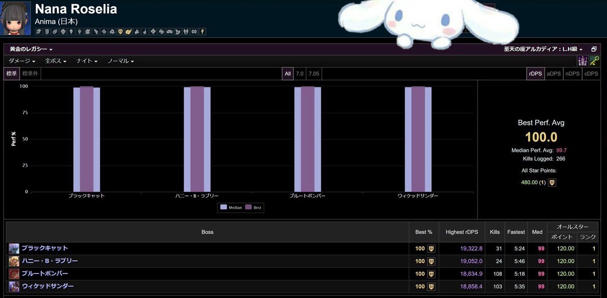Select the leftmost Dark Knight job icon
The height and width of the screenshot is (298, 607).
[x=39, y=31]
